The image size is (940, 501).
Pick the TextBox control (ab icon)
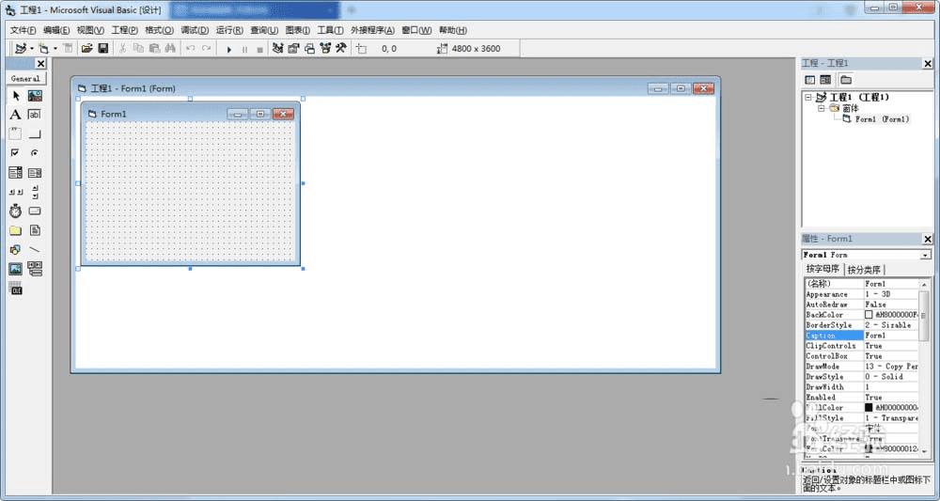click(x=35, y=115)
